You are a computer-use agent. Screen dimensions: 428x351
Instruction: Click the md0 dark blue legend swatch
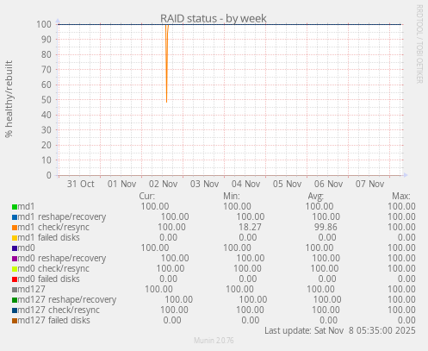[x=15, y=248]
